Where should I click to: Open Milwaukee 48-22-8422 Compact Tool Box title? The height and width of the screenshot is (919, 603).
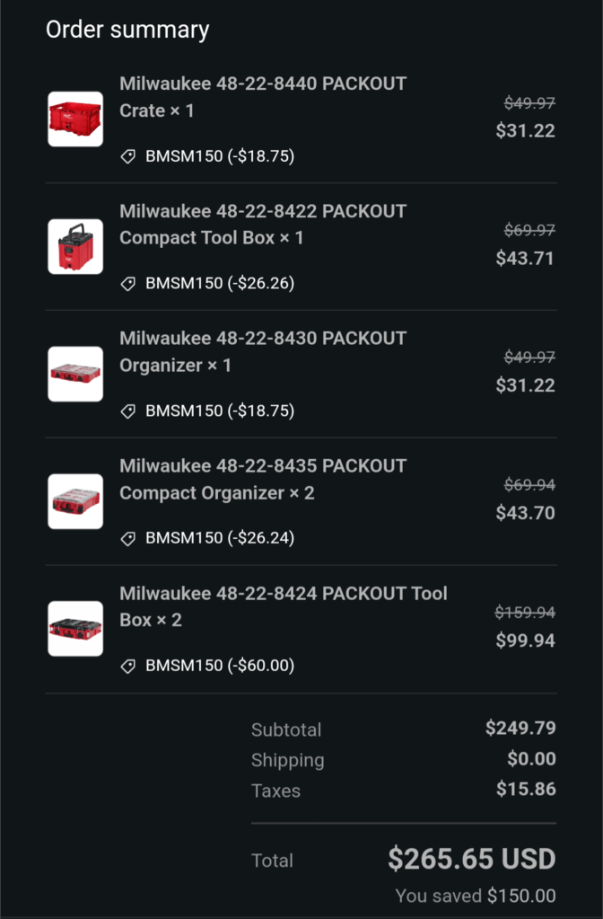pyautogui.click(x=263, y=225)
